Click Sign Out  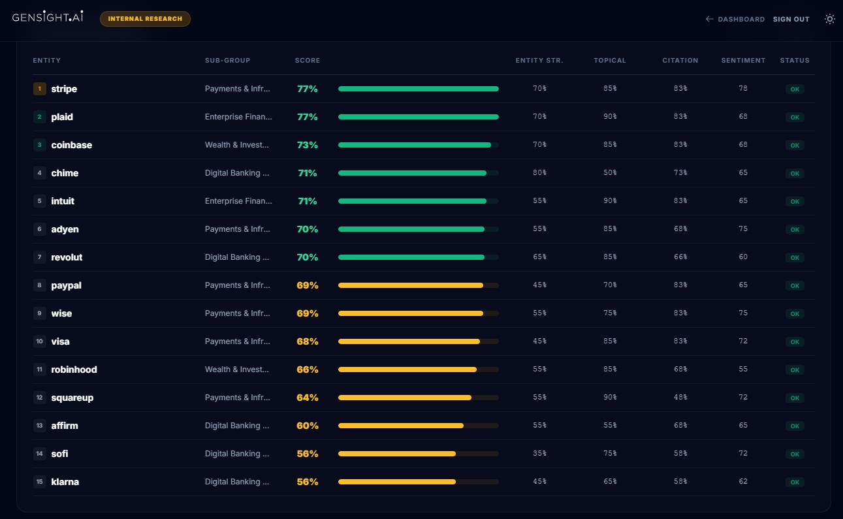[x=791, y=19]
